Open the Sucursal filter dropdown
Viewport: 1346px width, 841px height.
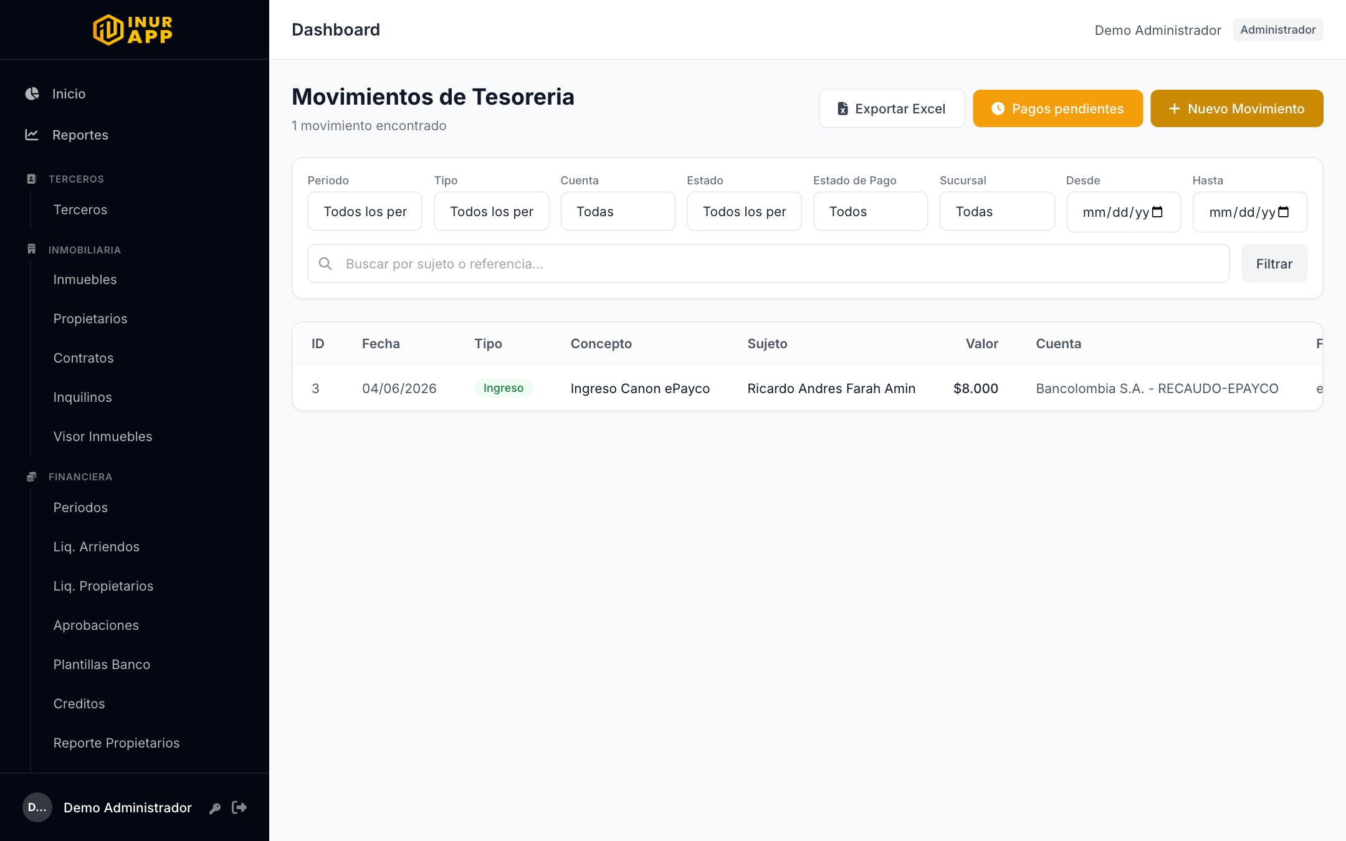pos(997,212)
